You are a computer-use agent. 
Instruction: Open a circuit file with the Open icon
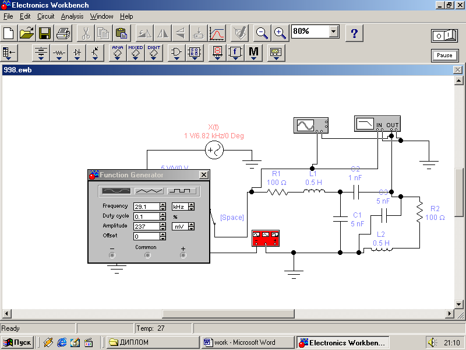27,33
